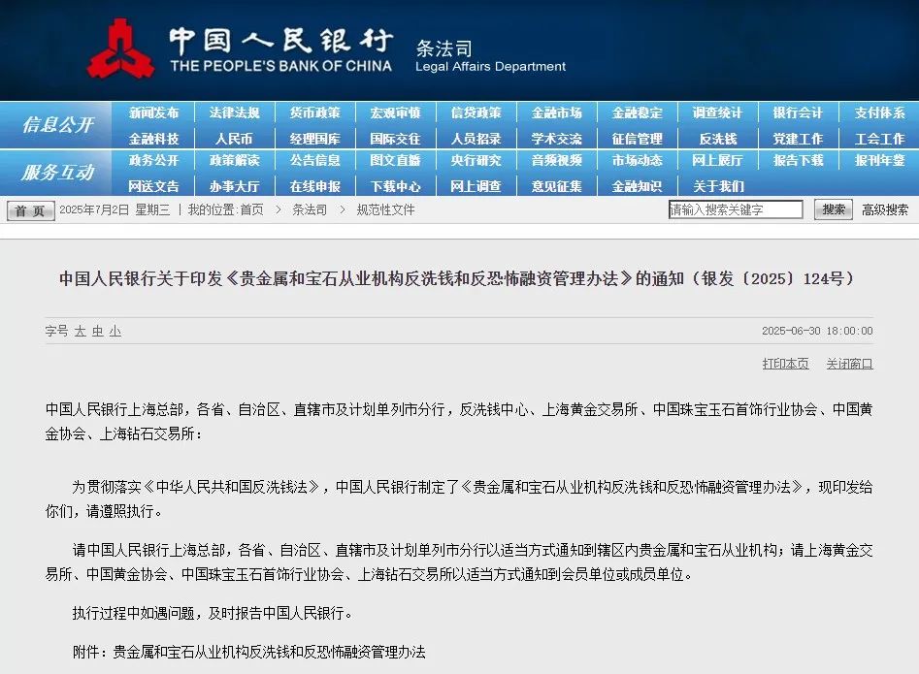This screenshot has width=919, height=674.
Task: Open 金融科技 menu item
Action: point(153,139)
